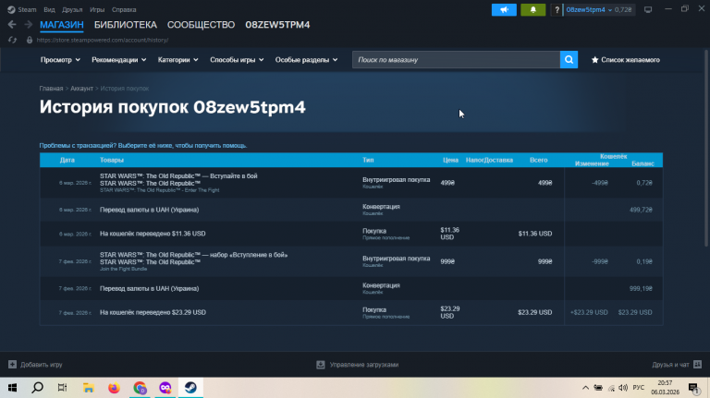Open Chrome from the taskbar
The height and width of the screenshot is (398, 710).
pyautogui.click(x=140, y=388)
